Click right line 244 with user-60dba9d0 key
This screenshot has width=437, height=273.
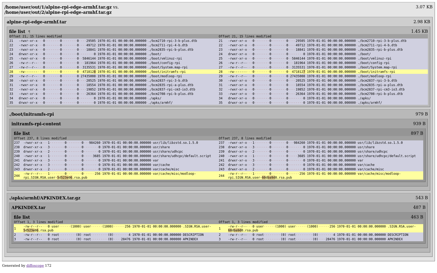pyautogui.click(x=314, y=175)
